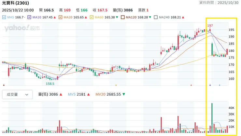Enable the MA120 moving average checkbox
This screenshot has height=136, width=241.
(123, 17)
